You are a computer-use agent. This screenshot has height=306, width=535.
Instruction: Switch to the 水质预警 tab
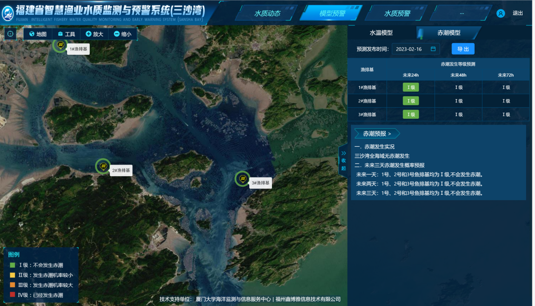397,13
